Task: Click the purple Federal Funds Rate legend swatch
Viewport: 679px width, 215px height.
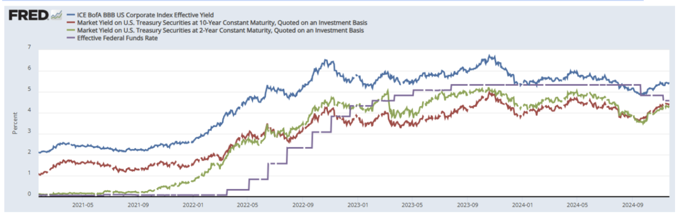Action: pos(70,38)
